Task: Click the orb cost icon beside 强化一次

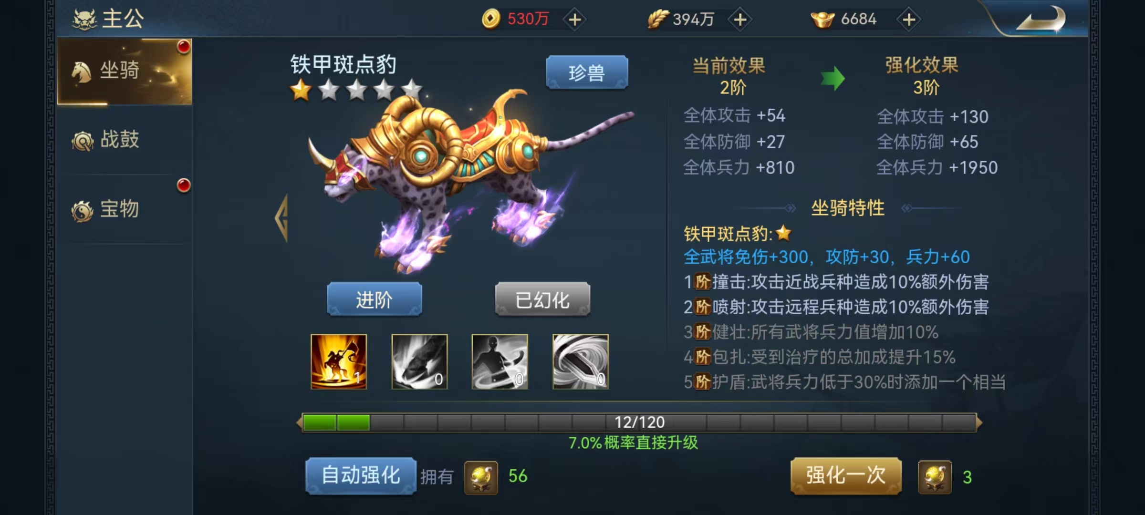Action: (x=935, y=477)
